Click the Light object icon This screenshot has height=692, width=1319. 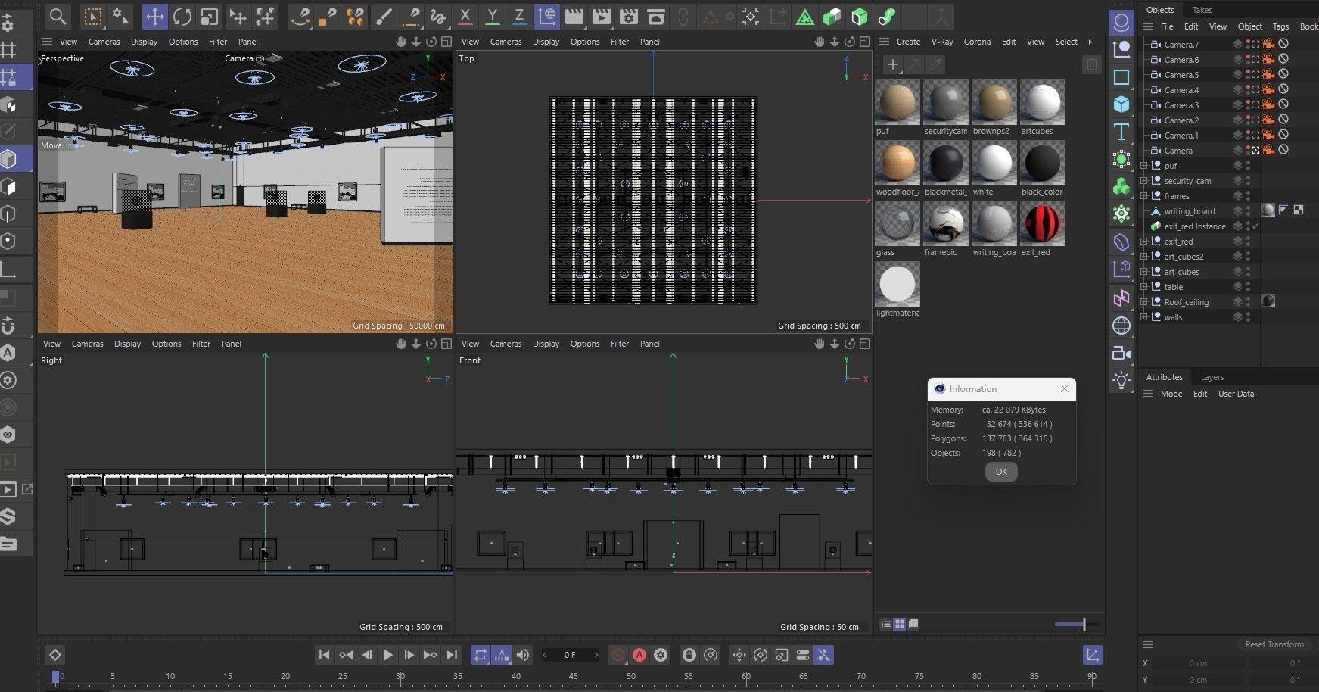pyautogui.click(x=1121, y=379)
